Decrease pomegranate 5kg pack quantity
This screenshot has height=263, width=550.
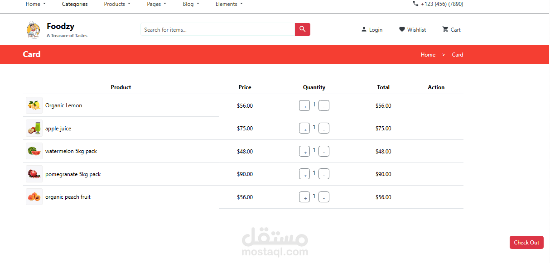[324, 174]
